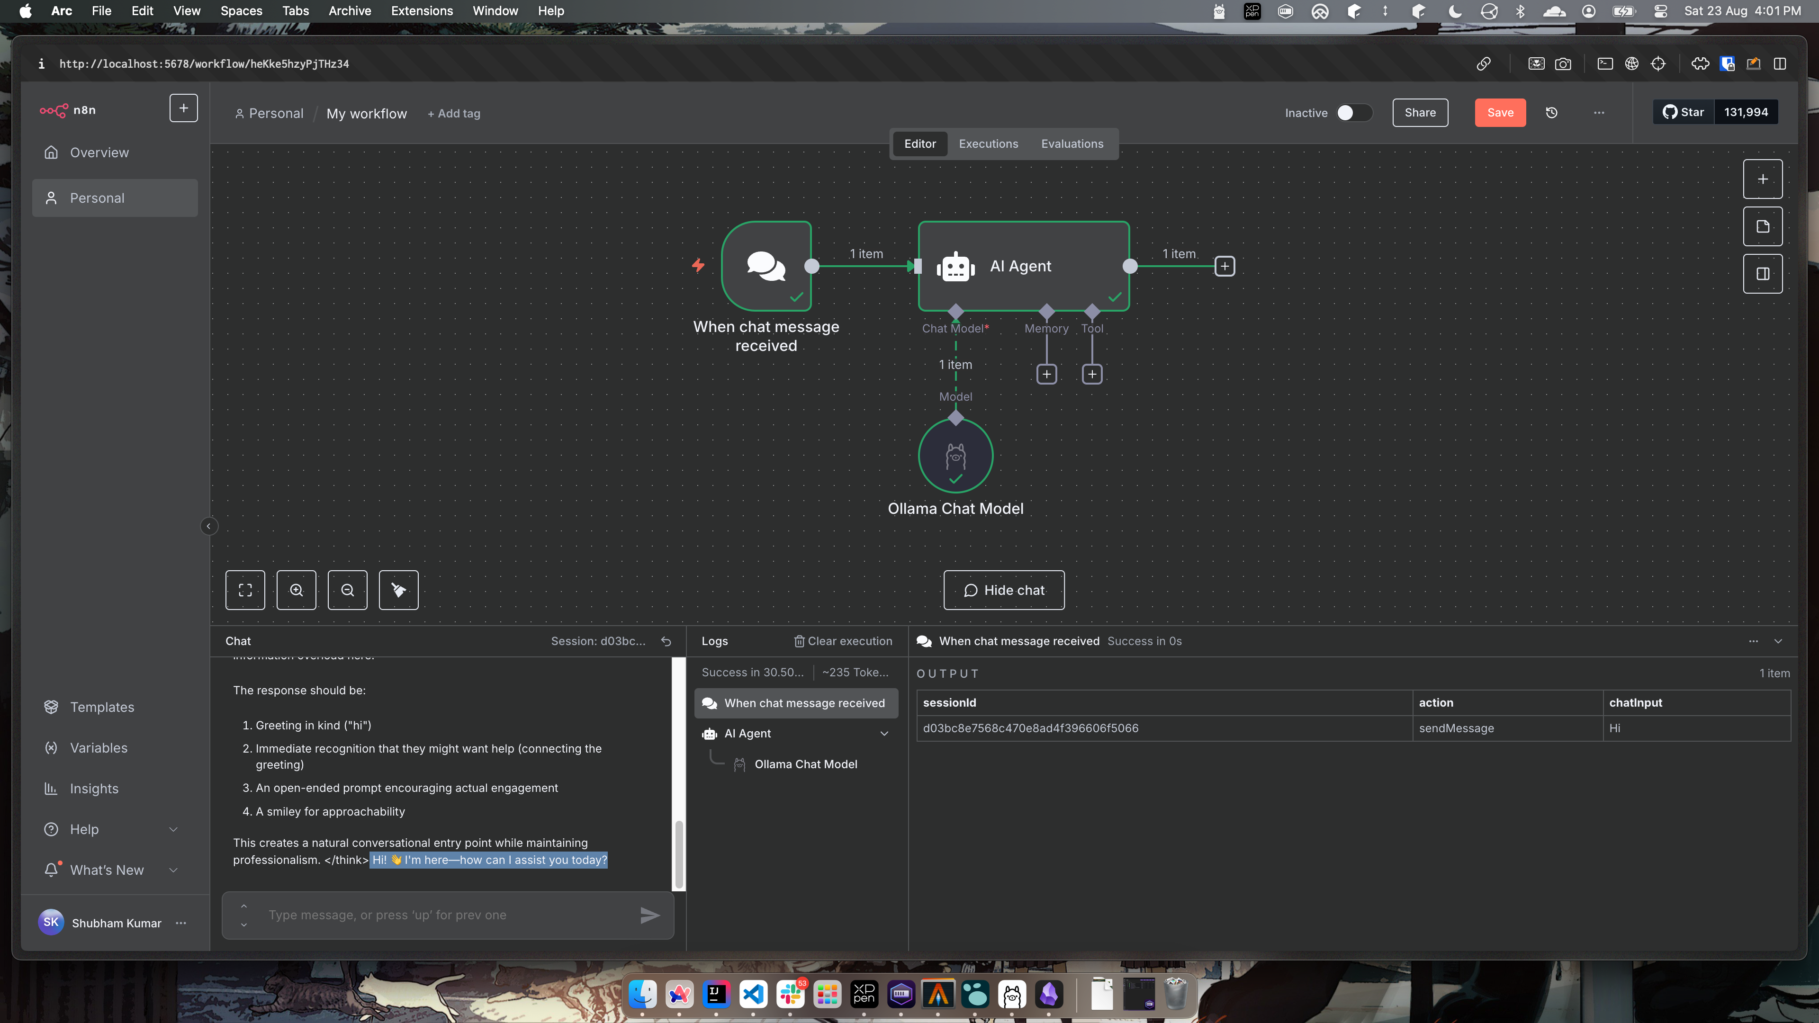Click the Ollama Chat Model node
Screen dimensions: 1819x1023
955,455
